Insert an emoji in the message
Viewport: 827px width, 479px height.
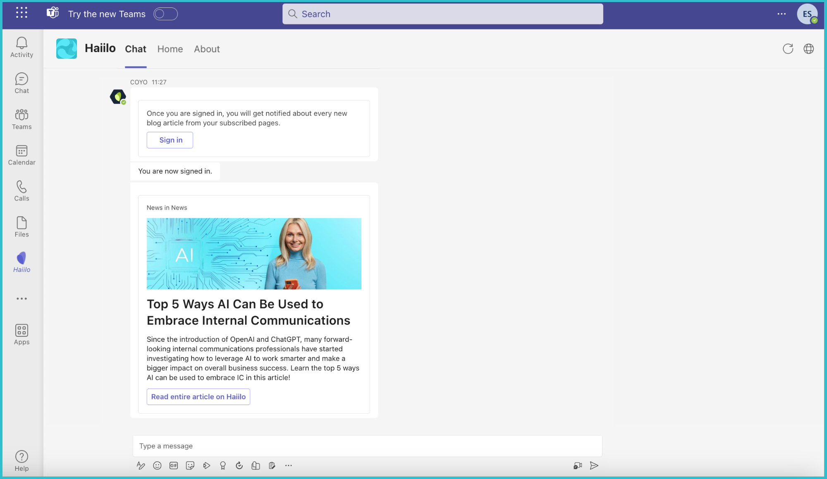[x=157, y=465]
